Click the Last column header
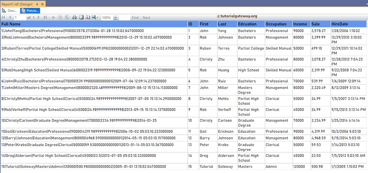 pos(227,24)
